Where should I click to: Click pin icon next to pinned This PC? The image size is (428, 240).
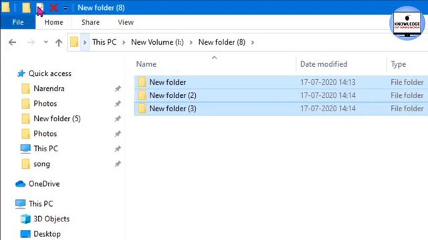click(x=118, y=149)
